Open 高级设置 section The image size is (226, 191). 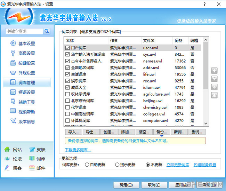pyautogui.click(x=27, y=53)
